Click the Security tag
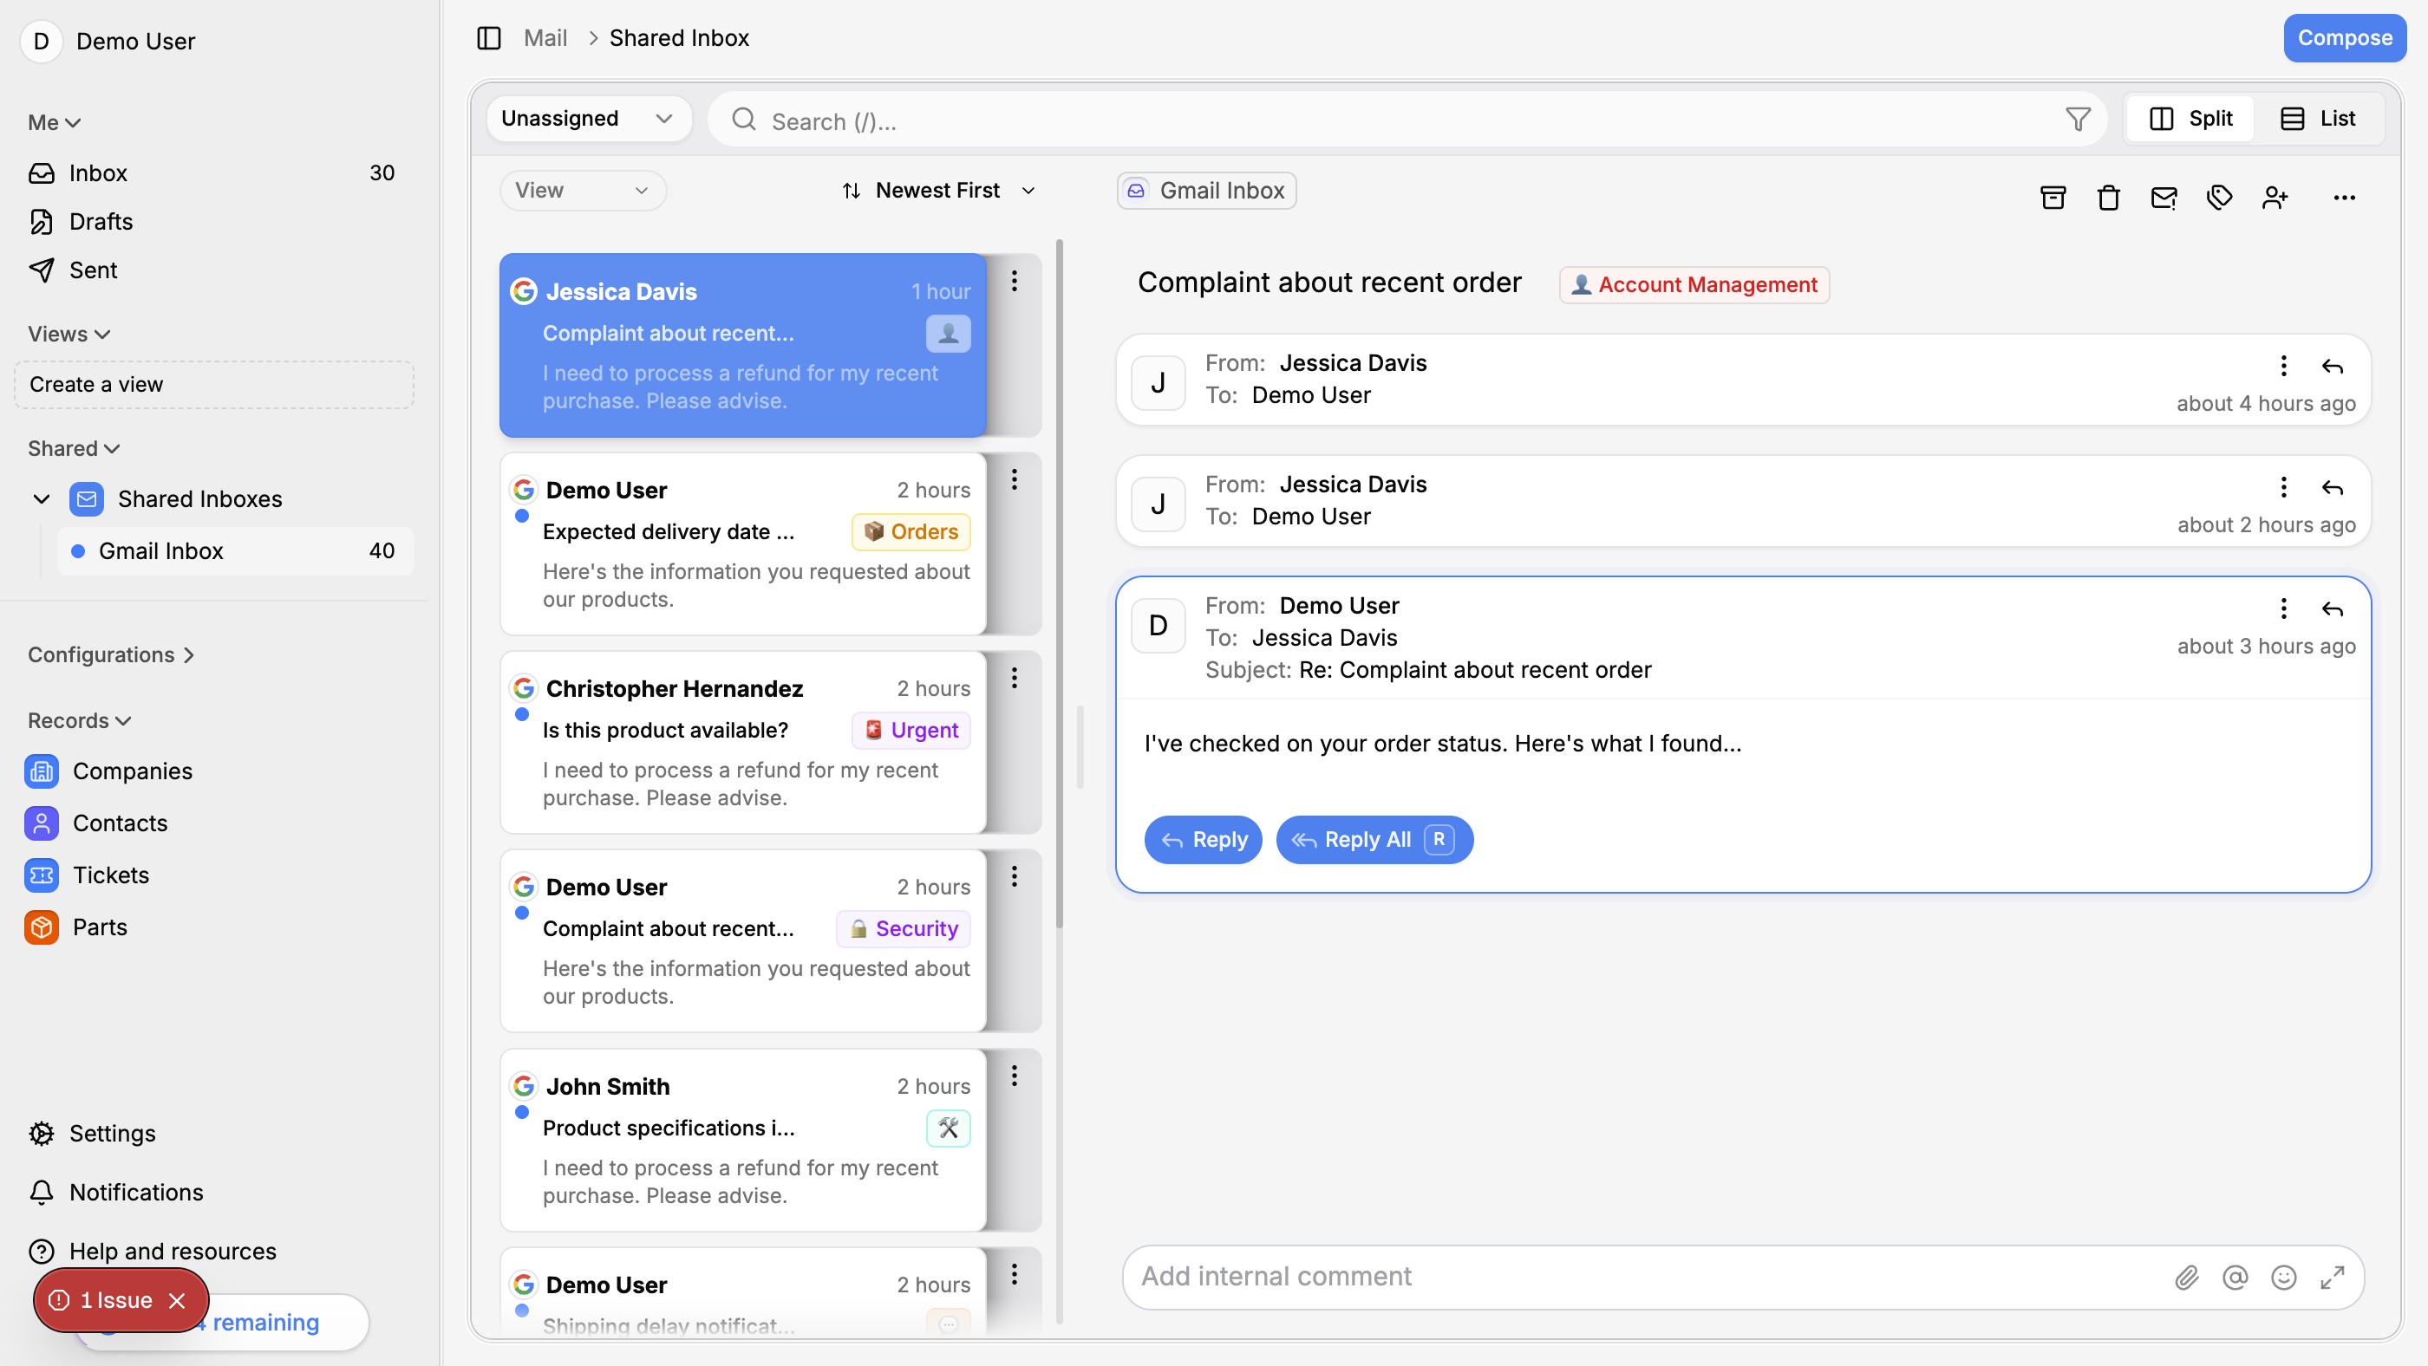Screen dimensions: 2428x1366 (903, 929)
